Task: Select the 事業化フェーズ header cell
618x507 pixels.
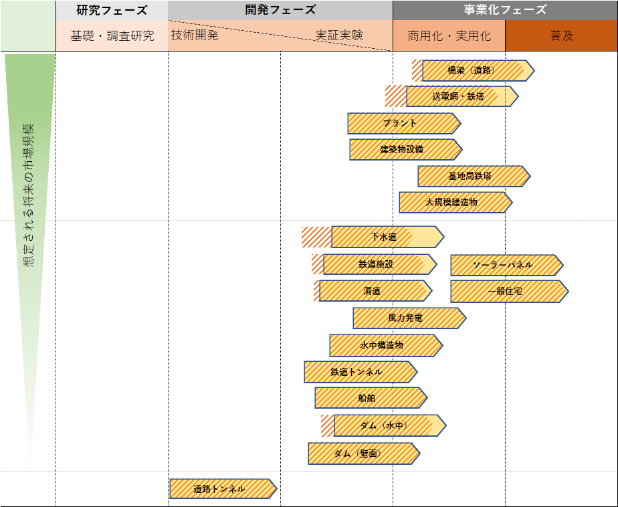Action: [505, 10]
